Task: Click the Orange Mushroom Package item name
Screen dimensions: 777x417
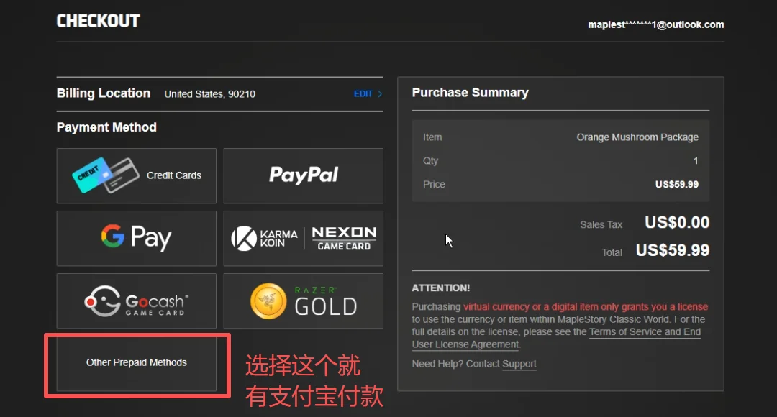Action: pyautogui.click(x=637, y=137)
